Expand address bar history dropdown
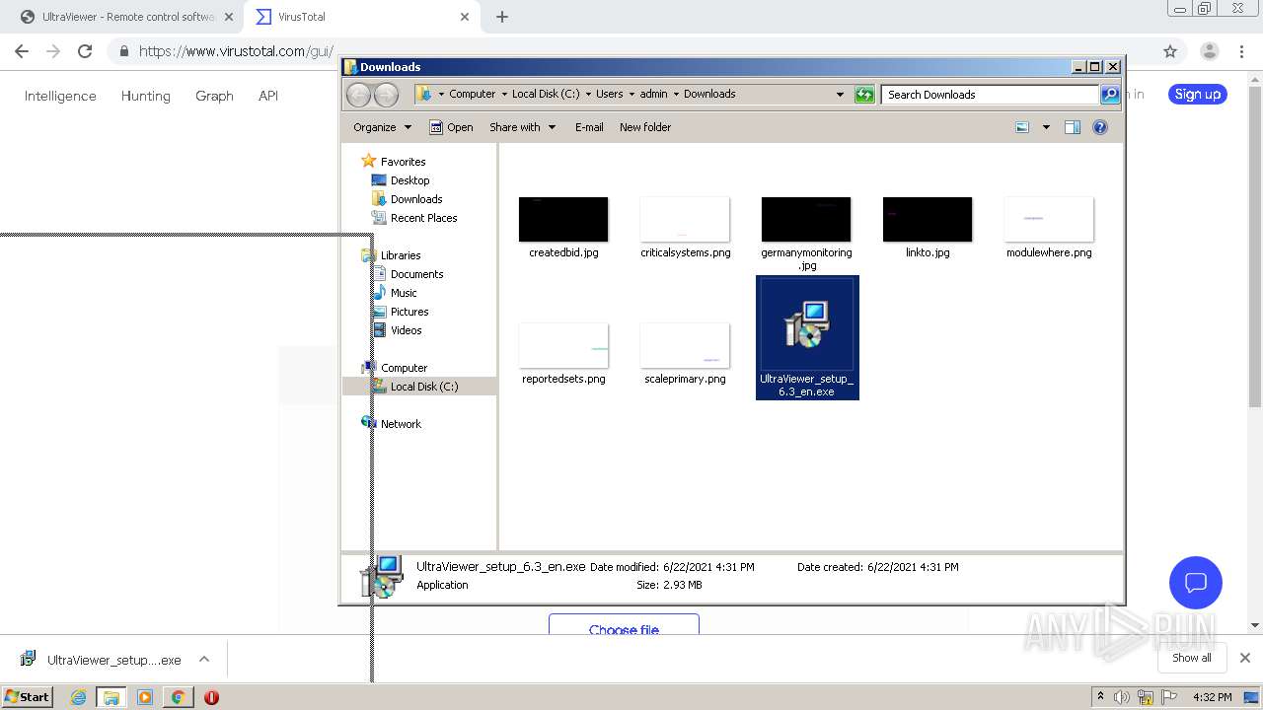The width and height of the screenshot is (1263, 710). pyautogui.click(x=840, y=95)
